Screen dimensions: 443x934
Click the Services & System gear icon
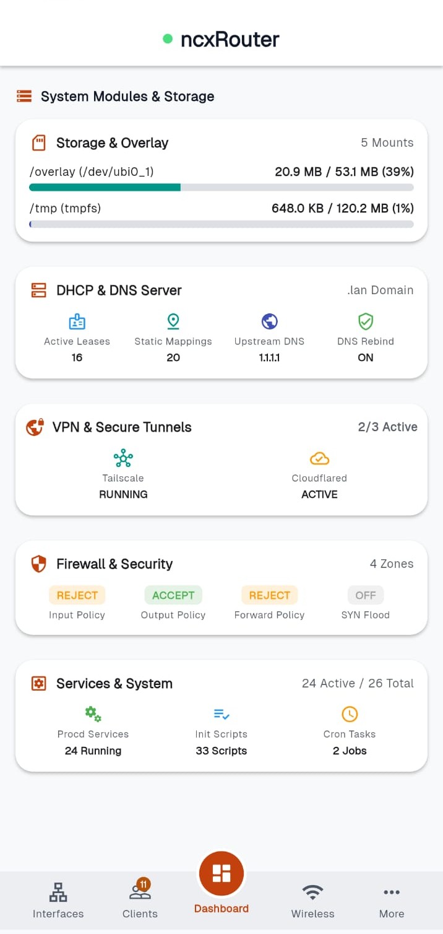[39, 684]
